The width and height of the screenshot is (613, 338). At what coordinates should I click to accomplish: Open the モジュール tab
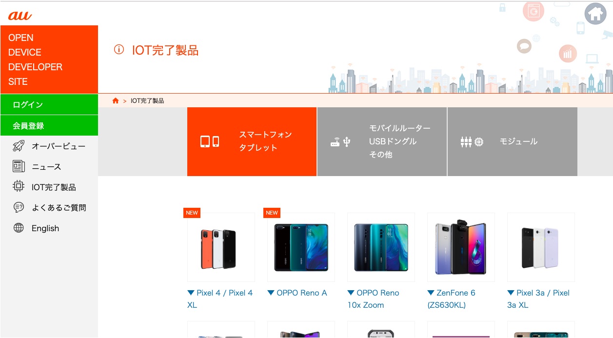click(513, 141)
